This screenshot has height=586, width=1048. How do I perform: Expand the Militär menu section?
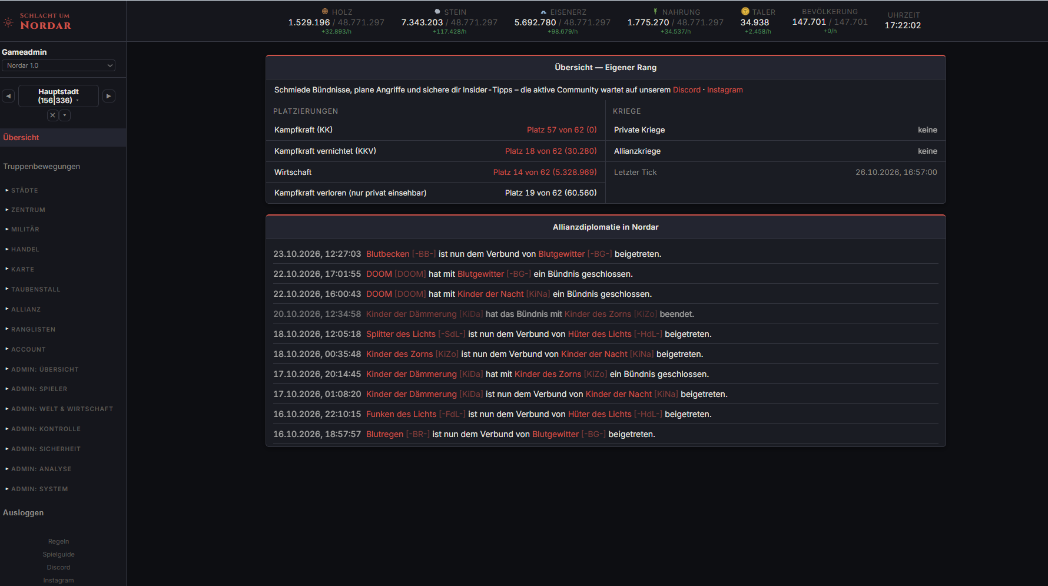click(x=22, y=229)
